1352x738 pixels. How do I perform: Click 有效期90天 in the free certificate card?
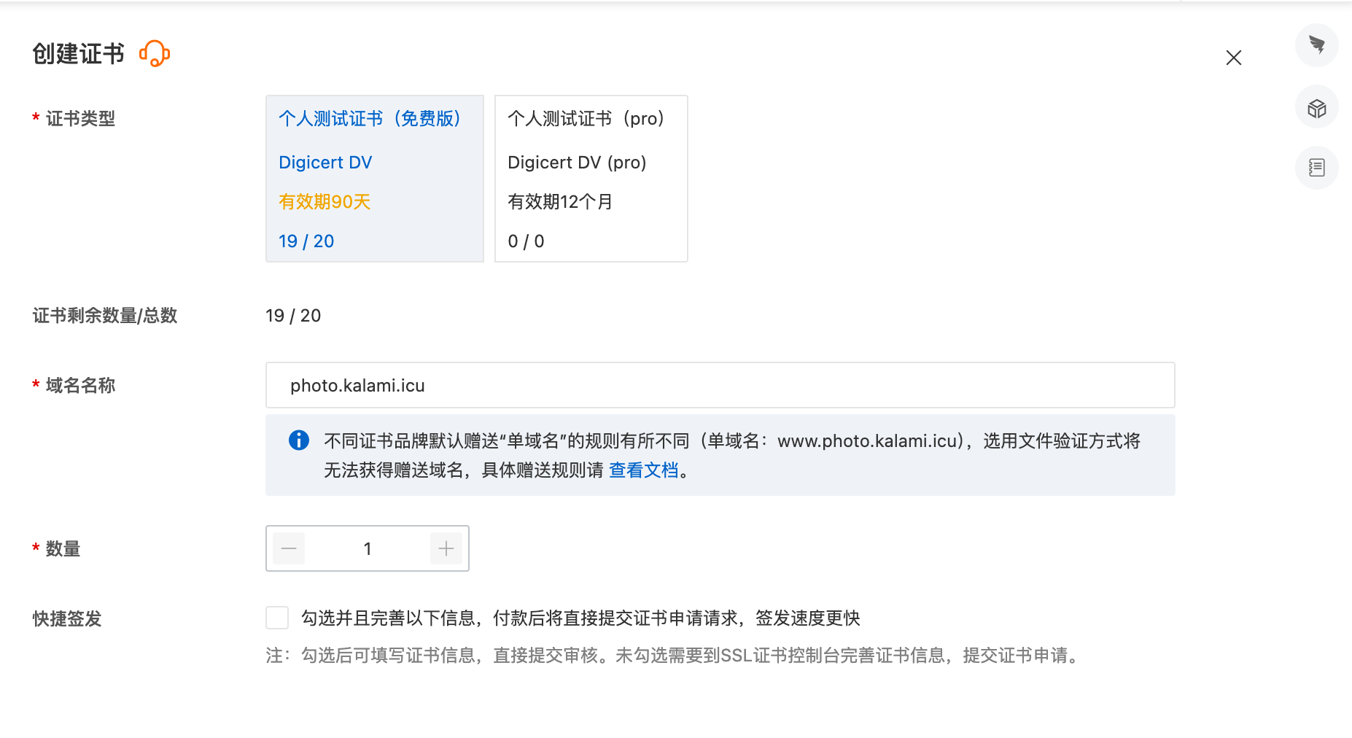325,202
